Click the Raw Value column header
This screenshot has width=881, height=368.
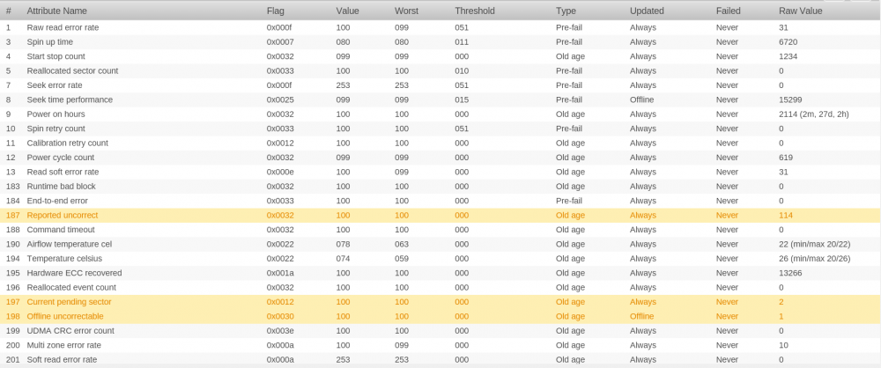[x=800, y=11]
